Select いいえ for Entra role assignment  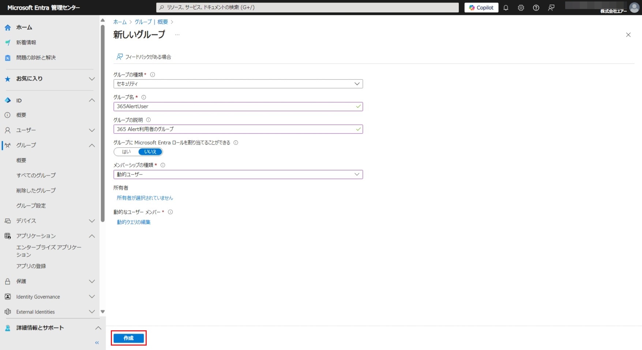pos(150,152)
